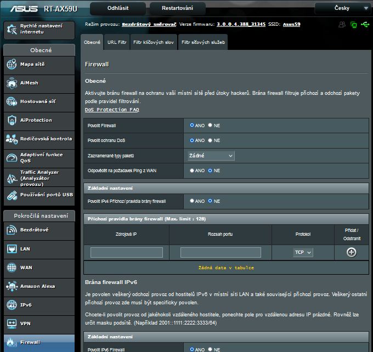This screenshot has width=373, height=352.
Task: Switch to the URL Filtr tab
Action: (117, 42)
